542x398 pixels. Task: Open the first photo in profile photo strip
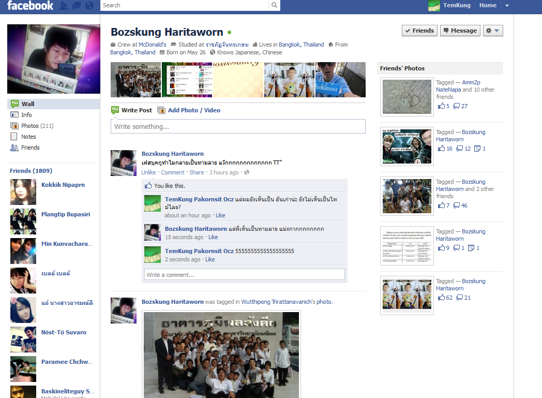[x=136, y=80]
